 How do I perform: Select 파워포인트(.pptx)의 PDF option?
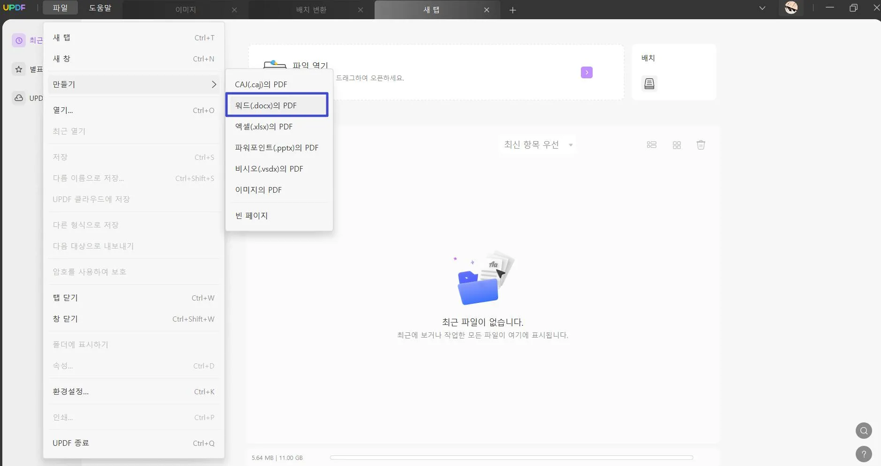(x=279, y=148)
